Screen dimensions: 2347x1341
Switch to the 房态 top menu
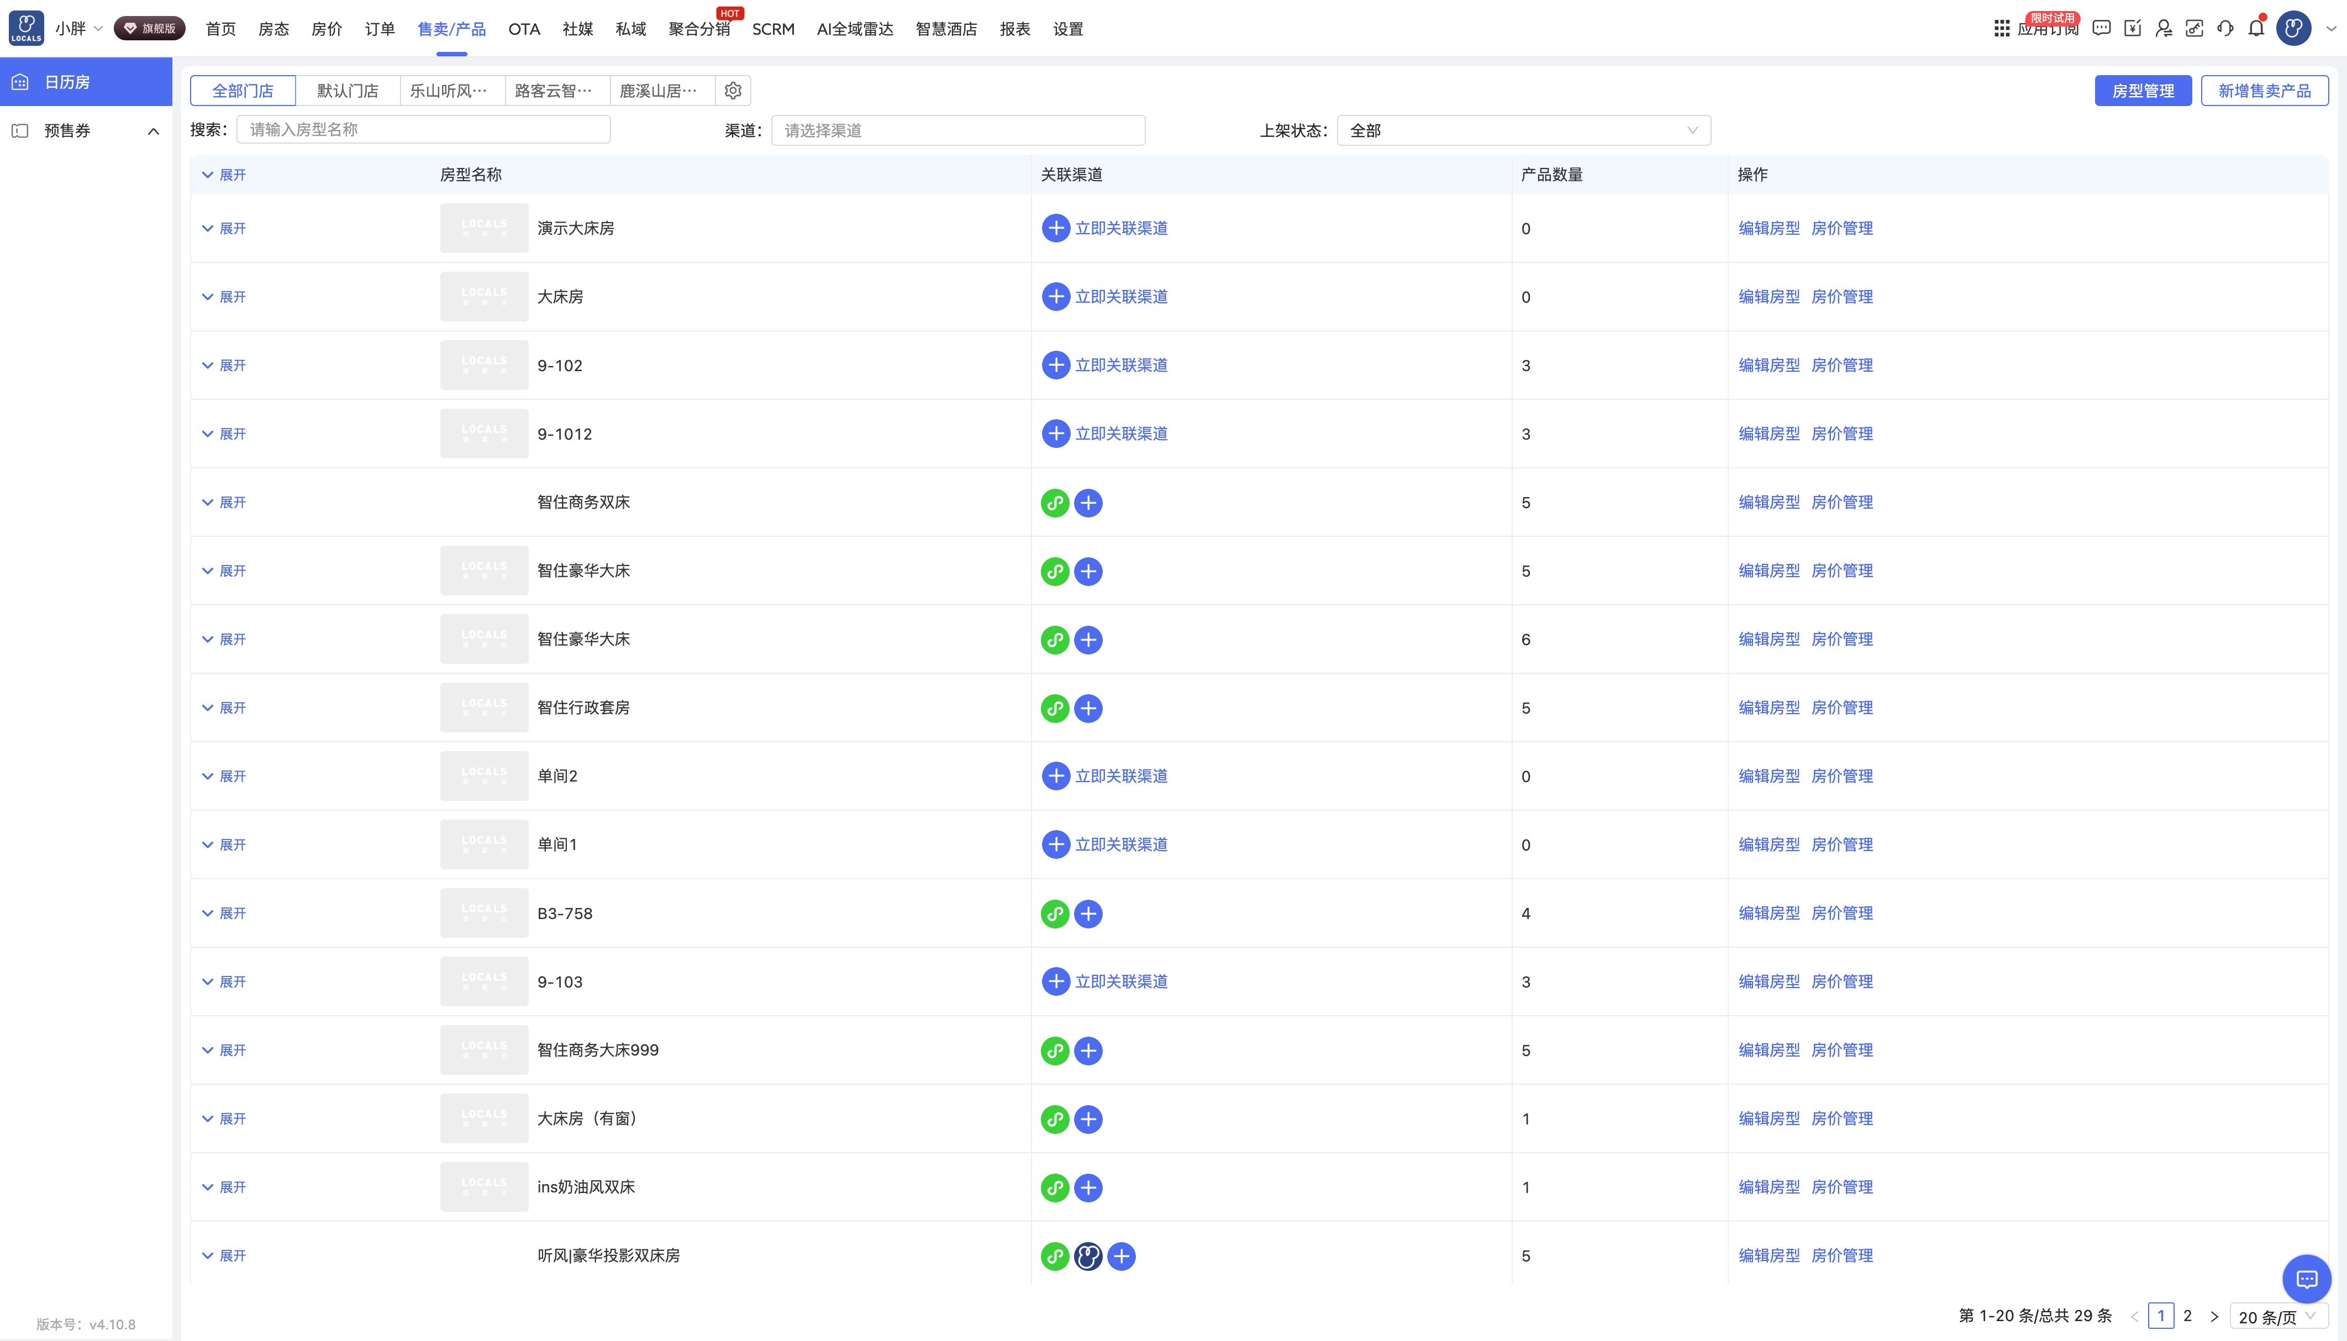click(273, 29)
